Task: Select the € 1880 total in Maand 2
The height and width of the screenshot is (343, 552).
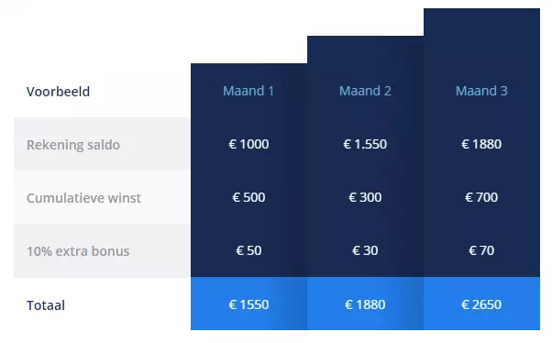Action: pos(365,304)
